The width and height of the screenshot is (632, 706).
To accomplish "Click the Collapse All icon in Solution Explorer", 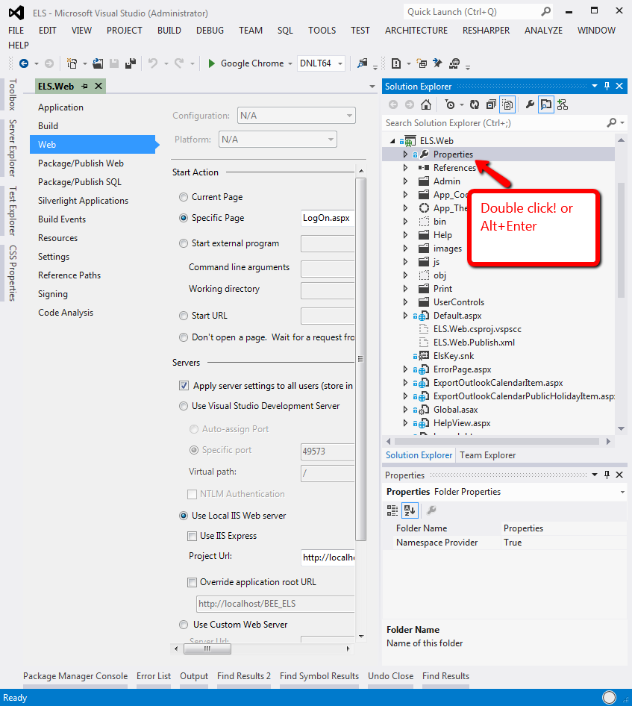I will click(x=492, y=104).
